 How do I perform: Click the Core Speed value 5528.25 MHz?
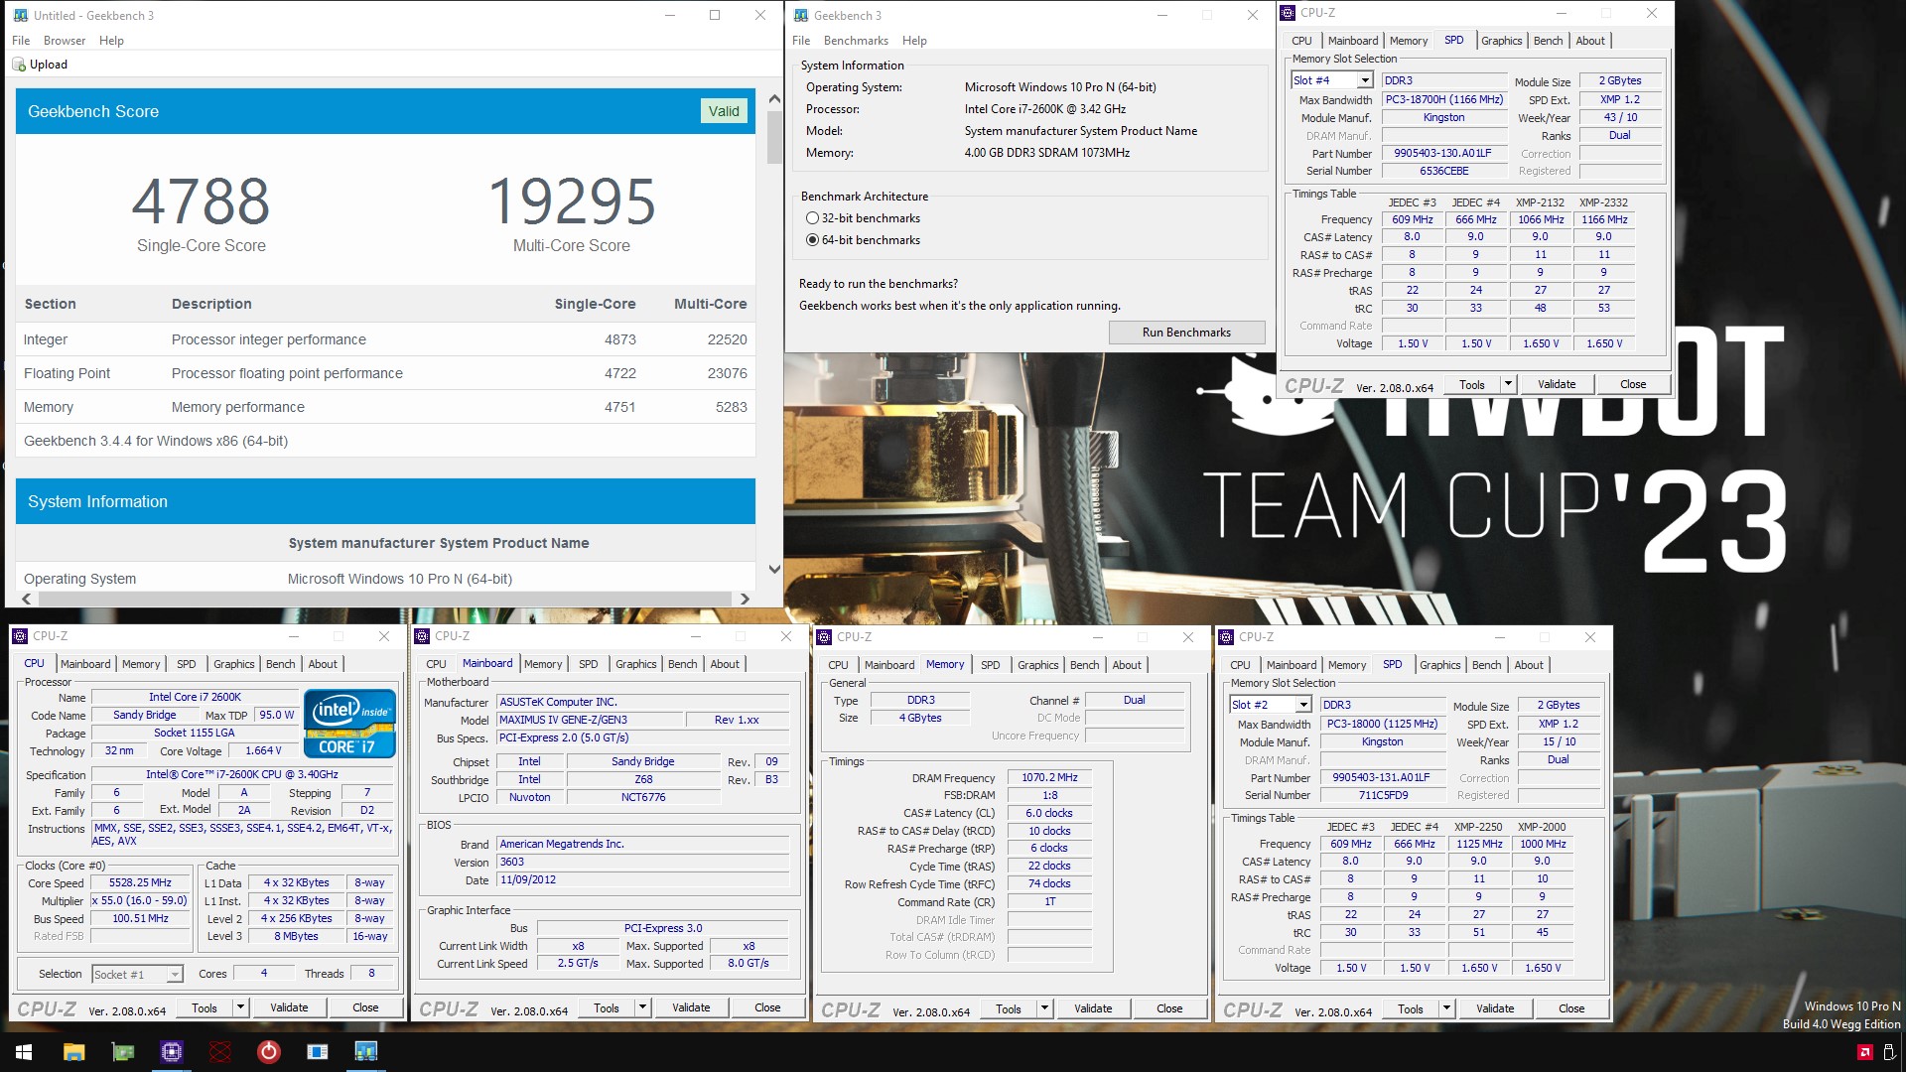tap(141, 883)
